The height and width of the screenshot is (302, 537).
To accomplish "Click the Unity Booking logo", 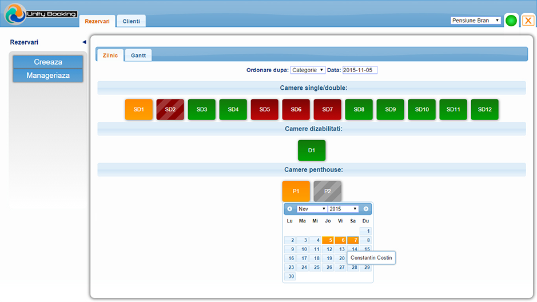I will pos(40,14).
